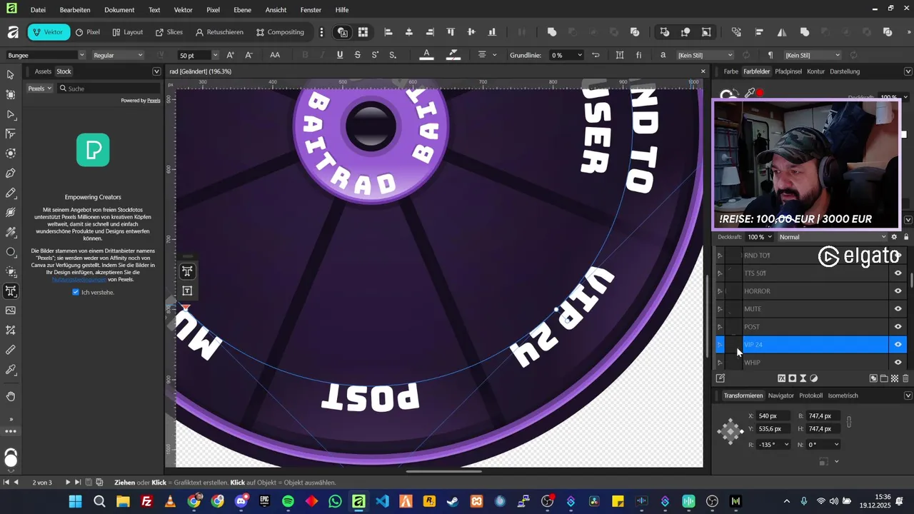Decrease font size with A- icon
The height and width of the screenshot is (514, 914).
248,55
